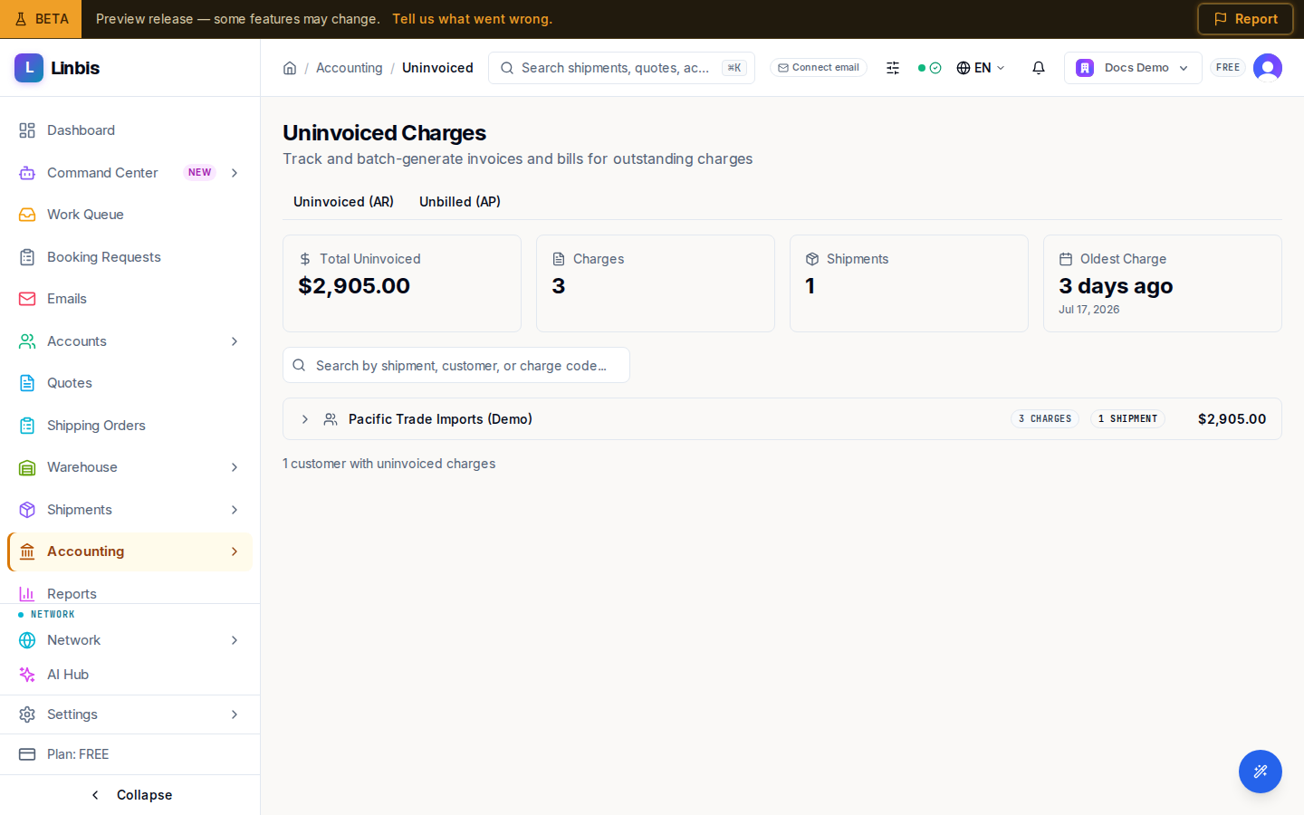
Task: Click the floating magic wand button
Action: (x=1261, y=772)
